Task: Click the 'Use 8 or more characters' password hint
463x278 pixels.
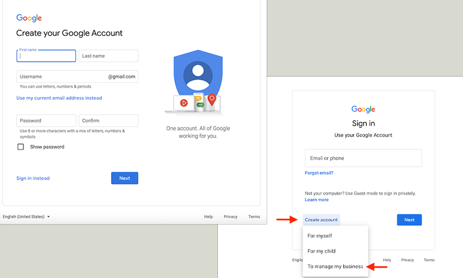Action: pyautogui.click(x=72, y=133)
